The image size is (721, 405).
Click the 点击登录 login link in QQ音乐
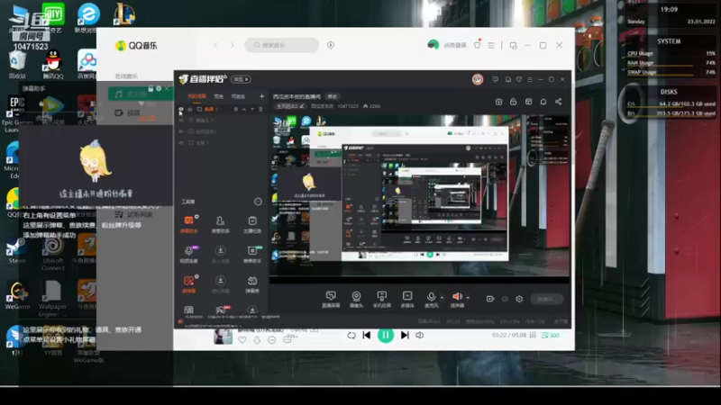tap(455, 45)
